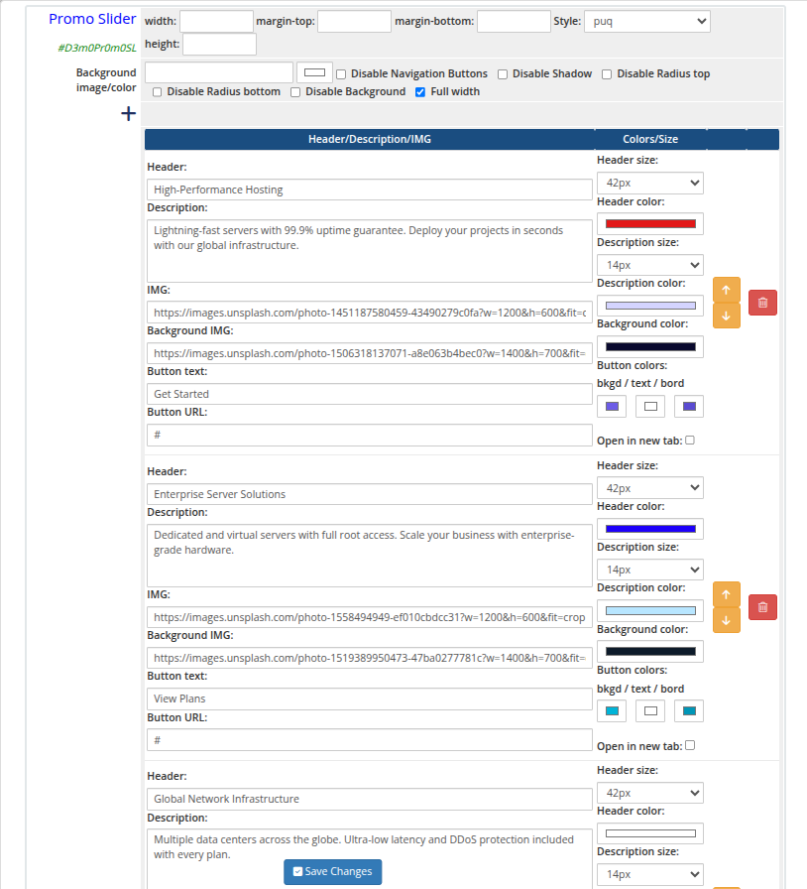Delete the High-Performance Hosting slide
Image resolution: width=807 pixels, height=889 pixels.
(761, 302)
